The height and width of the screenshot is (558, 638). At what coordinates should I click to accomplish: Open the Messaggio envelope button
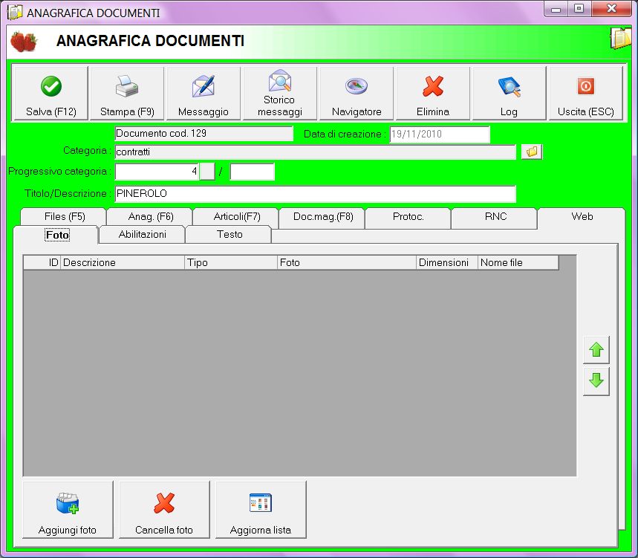click(204, 94)
